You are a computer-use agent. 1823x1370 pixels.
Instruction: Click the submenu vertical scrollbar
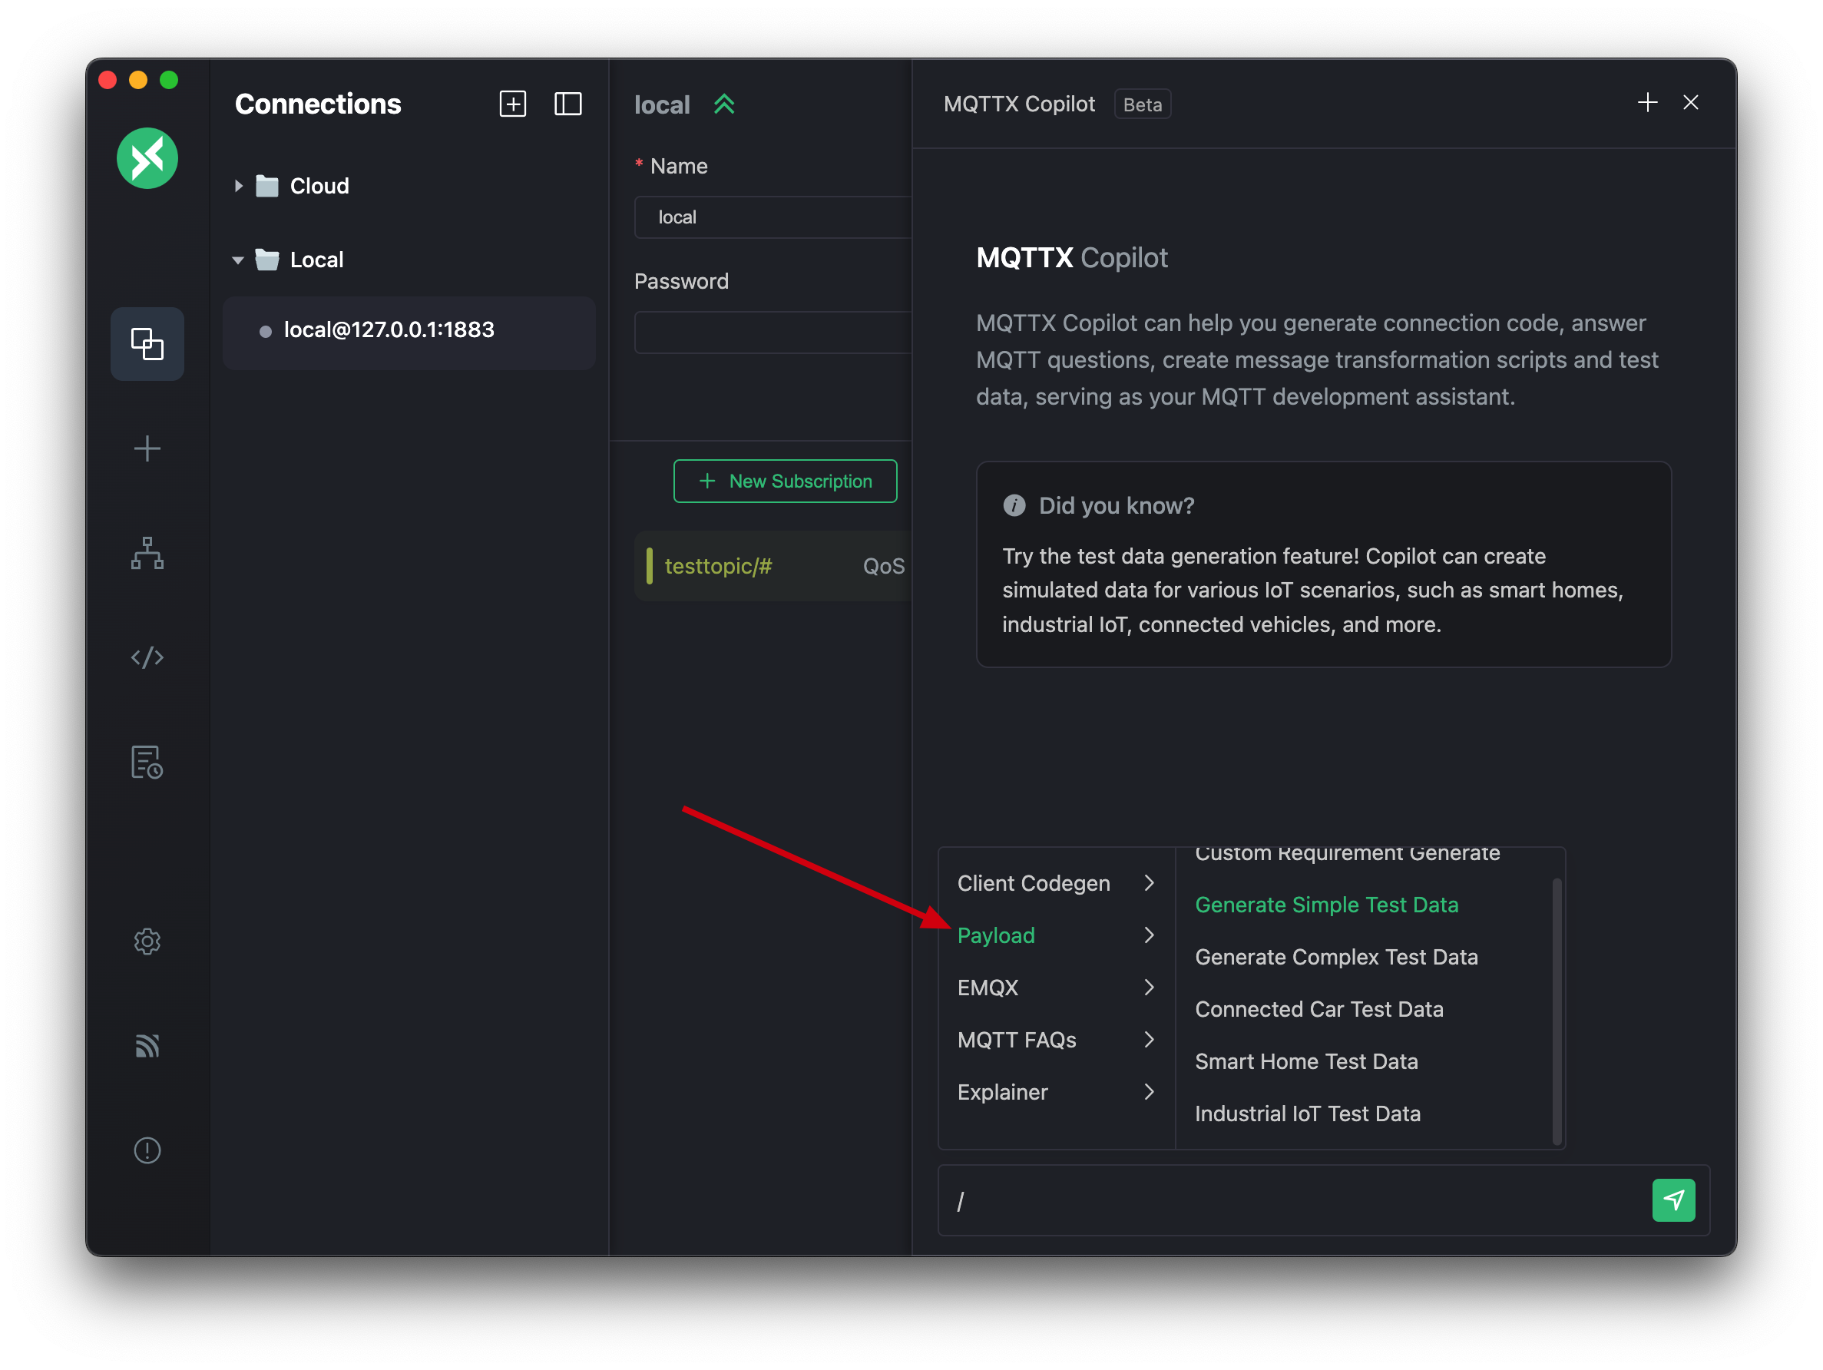tap(1556, 1011)
